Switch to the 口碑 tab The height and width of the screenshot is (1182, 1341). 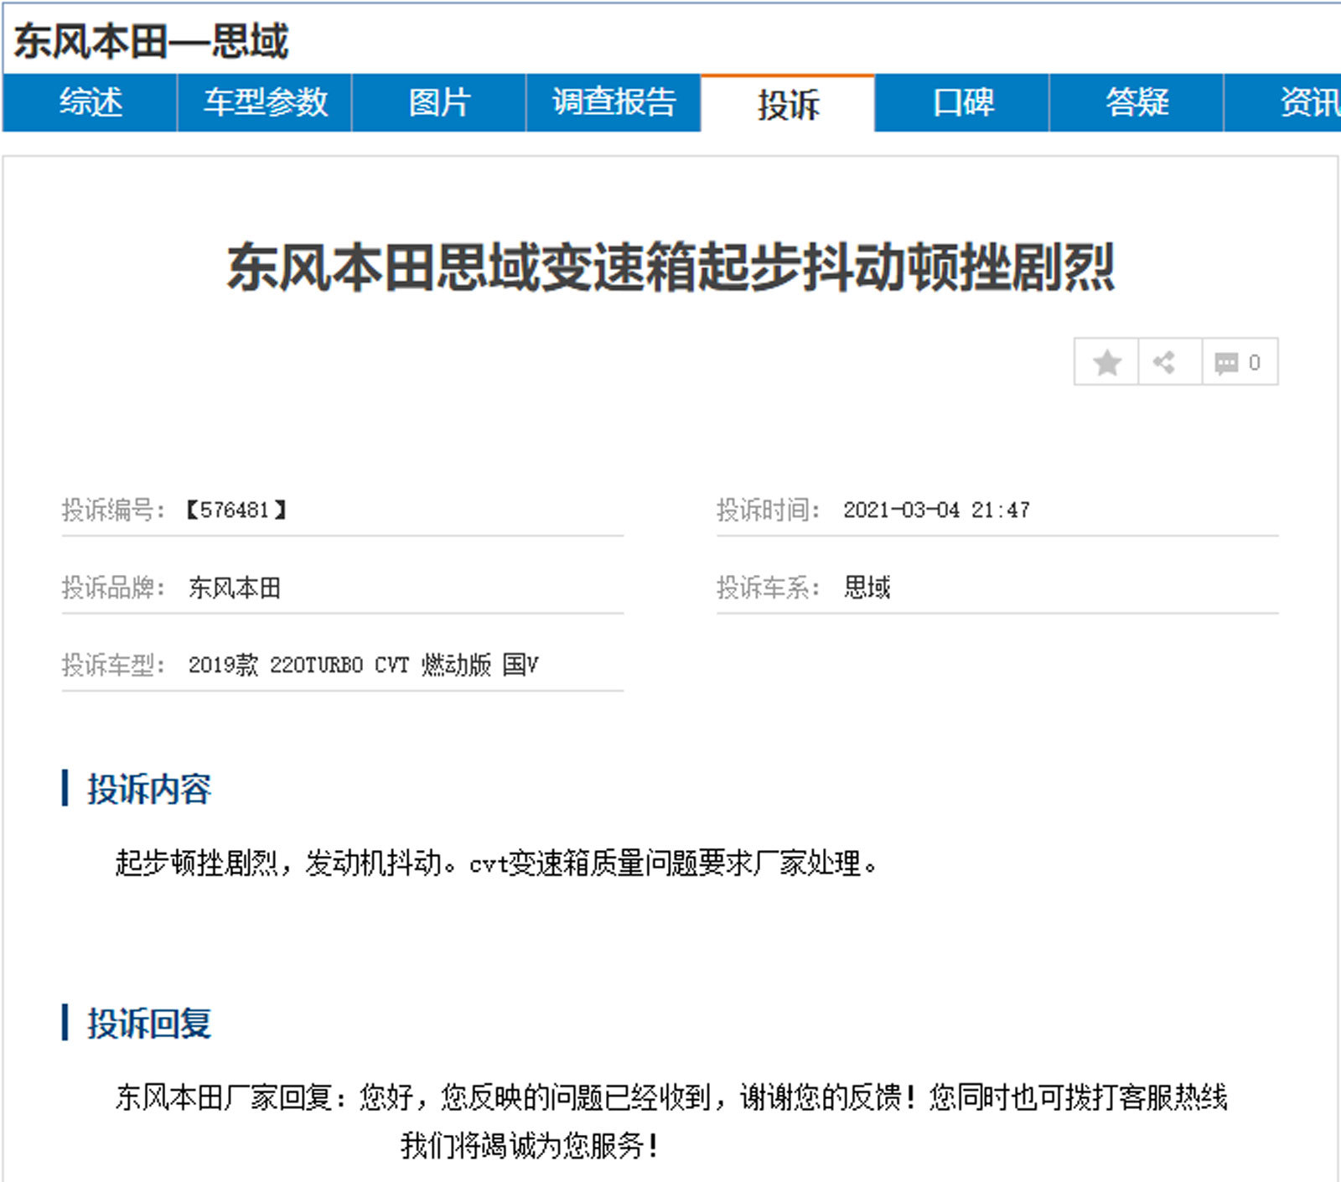tap(962, 102)
